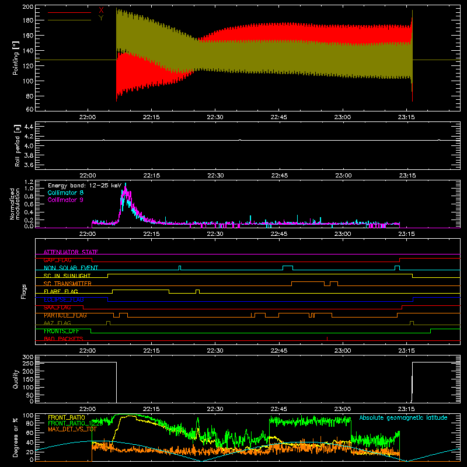This screenshot has height=467, width=467.
Task: Click 'Absolute geomagnetic latitude' legend text
Action: click(x=403, y=417)
